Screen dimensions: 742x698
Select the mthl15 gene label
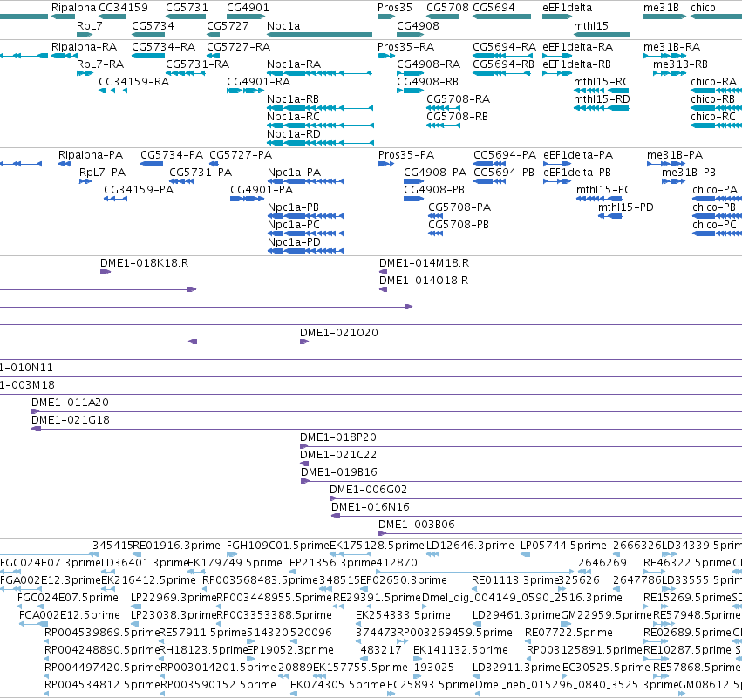(590, 25)
